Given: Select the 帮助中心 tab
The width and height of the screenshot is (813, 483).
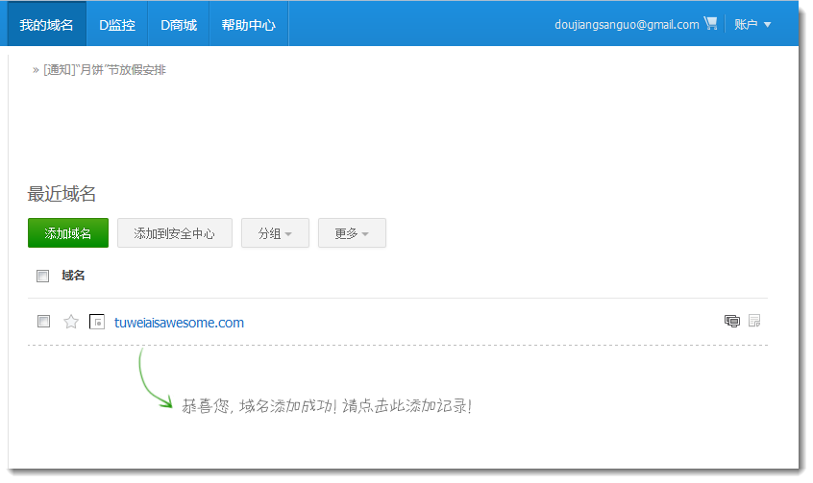Looking at the screenshot, I should [x=248, y=25].
